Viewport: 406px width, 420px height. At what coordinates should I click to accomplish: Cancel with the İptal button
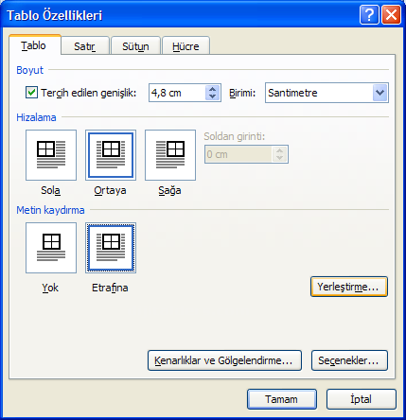[362, 399]
